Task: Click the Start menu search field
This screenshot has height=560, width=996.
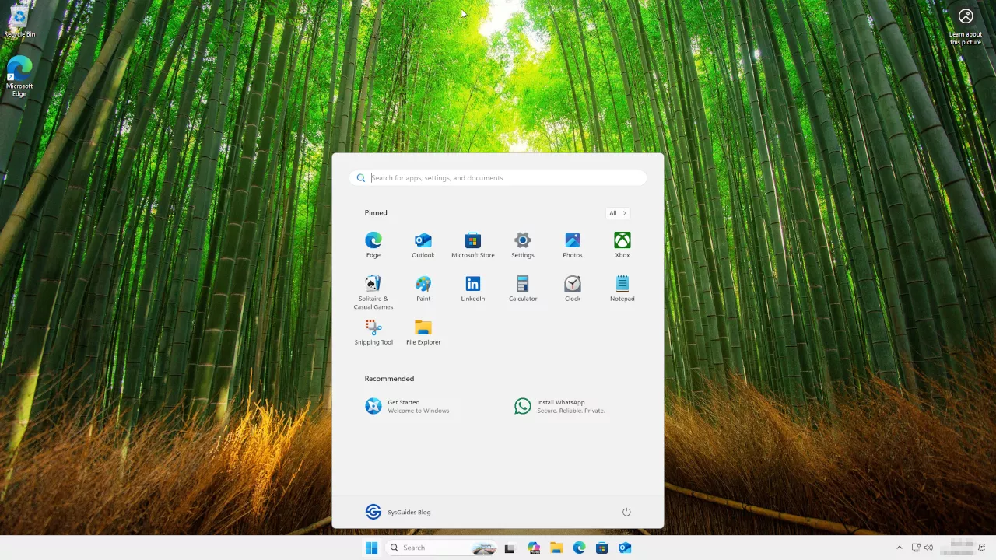Action: pos(498,177)
